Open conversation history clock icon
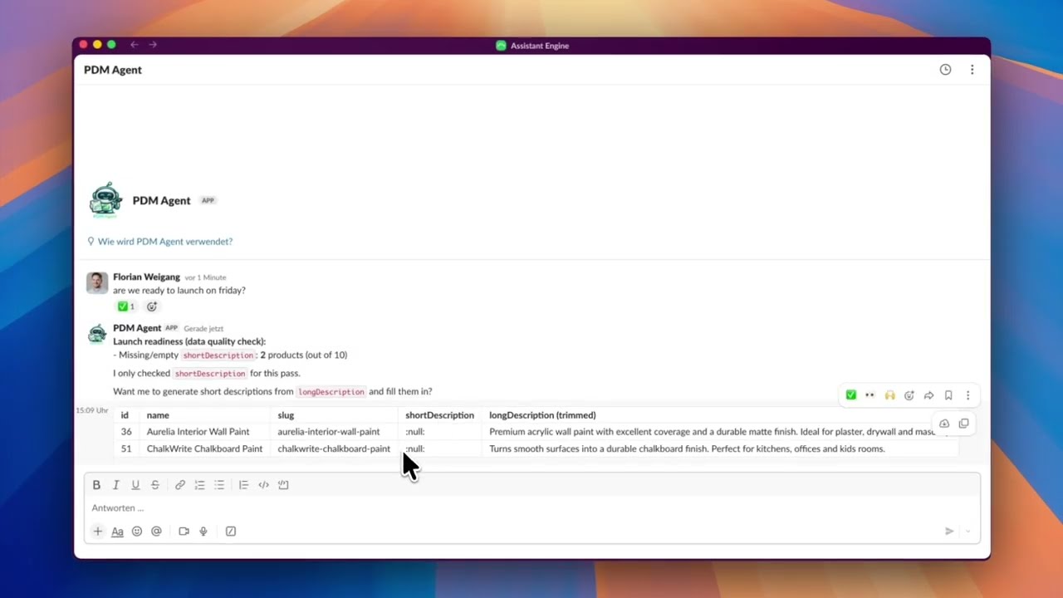Screen dimensions: 1063x598 [x=945, y=70]
